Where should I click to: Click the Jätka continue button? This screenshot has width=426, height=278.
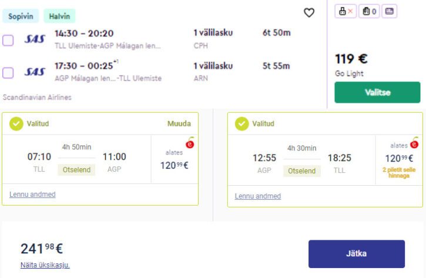point(357,254)
